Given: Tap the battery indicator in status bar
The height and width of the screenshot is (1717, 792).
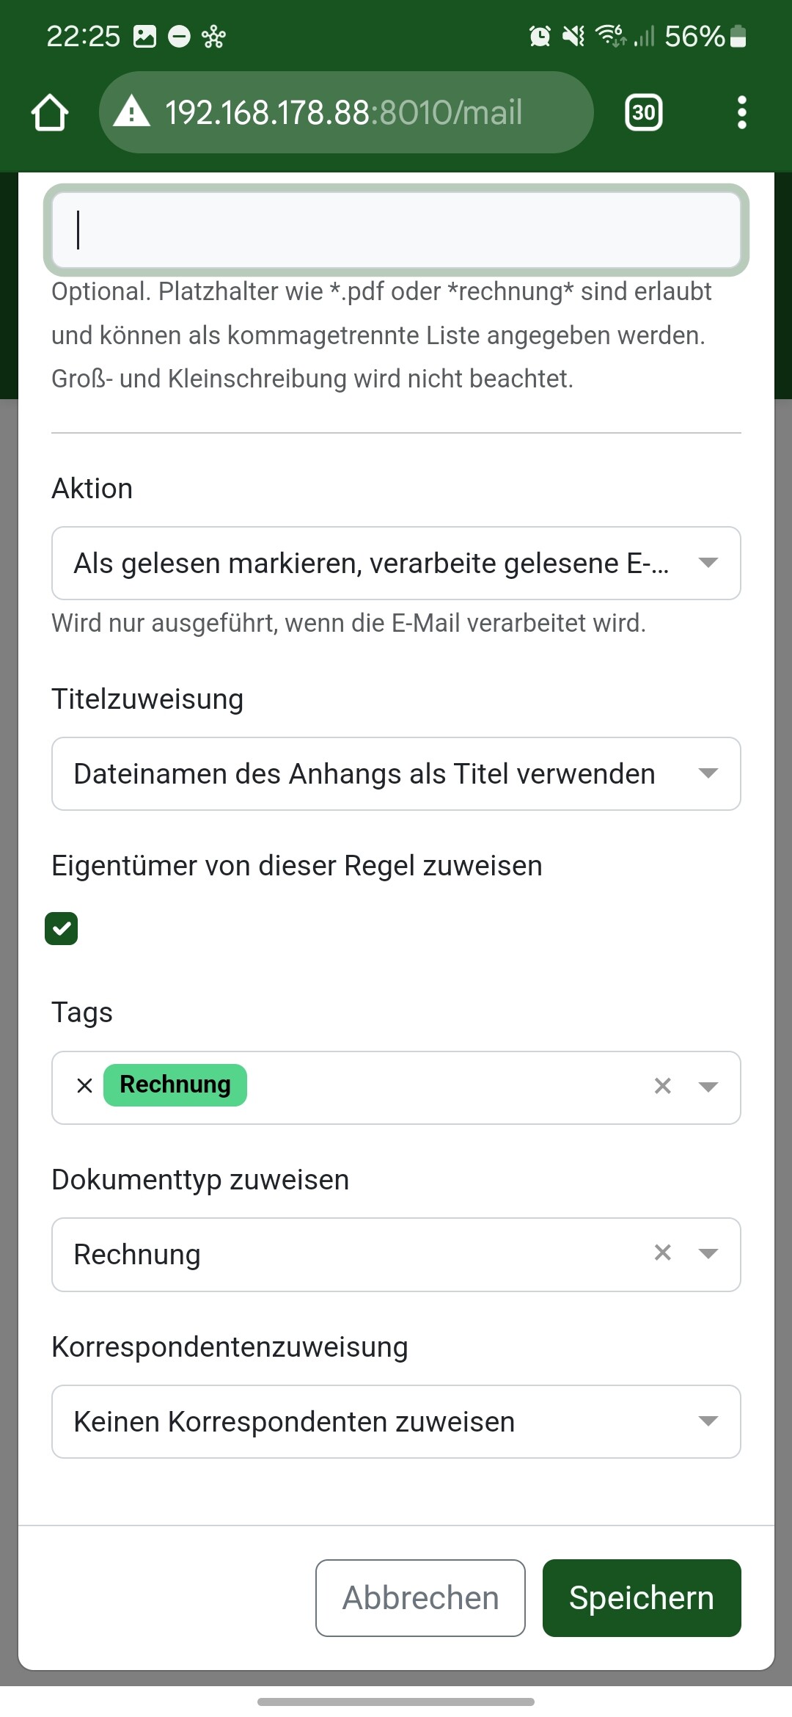Looking at the screenshot, I should 739,36.
